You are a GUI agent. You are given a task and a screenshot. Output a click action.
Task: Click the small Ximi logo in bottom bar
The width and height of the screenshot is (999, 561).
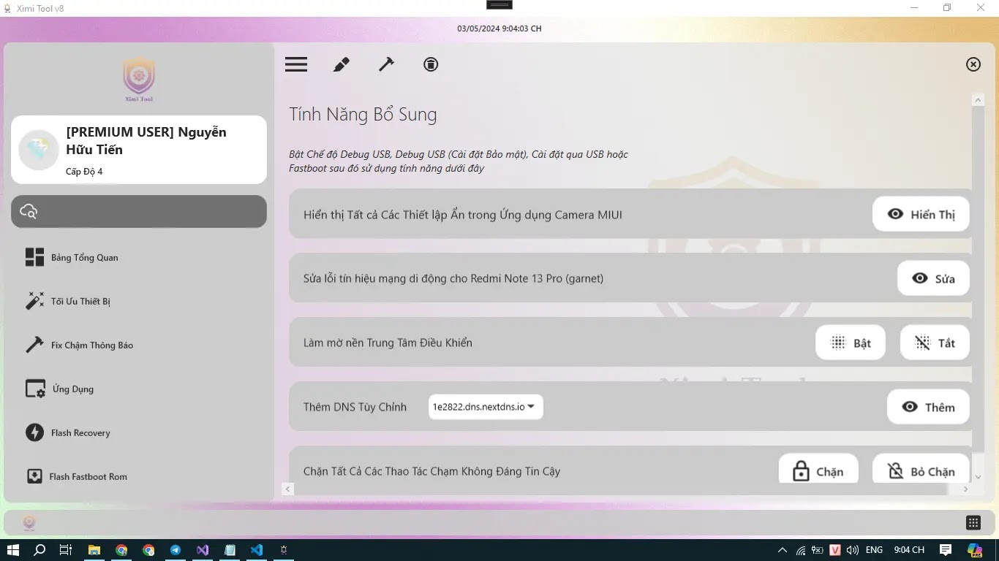[x=29, y=522]
